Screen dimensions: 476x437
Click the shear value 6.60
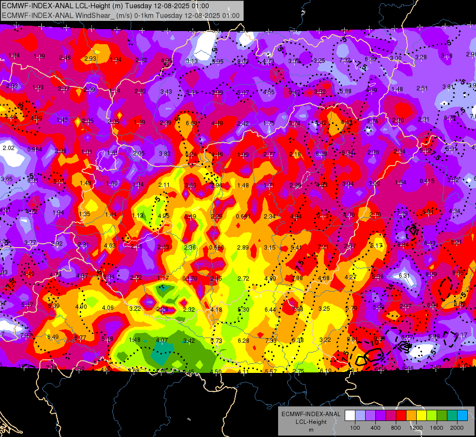coord(191,123)
